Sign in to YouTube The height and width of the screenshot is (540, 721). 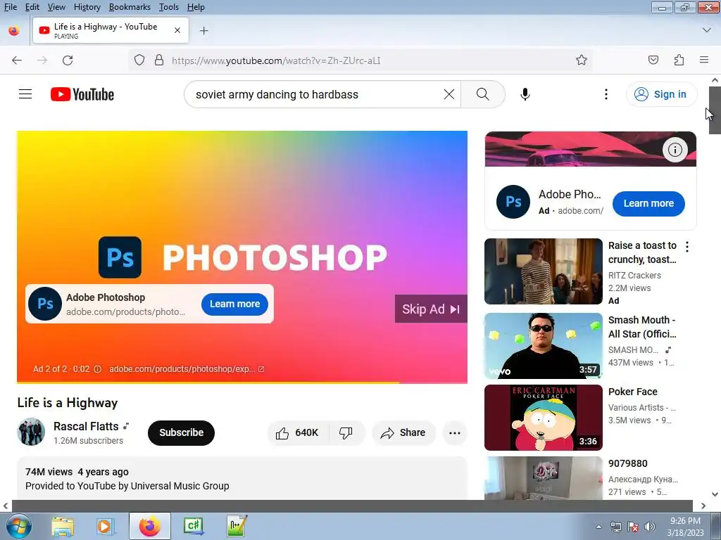click(661, 94)
